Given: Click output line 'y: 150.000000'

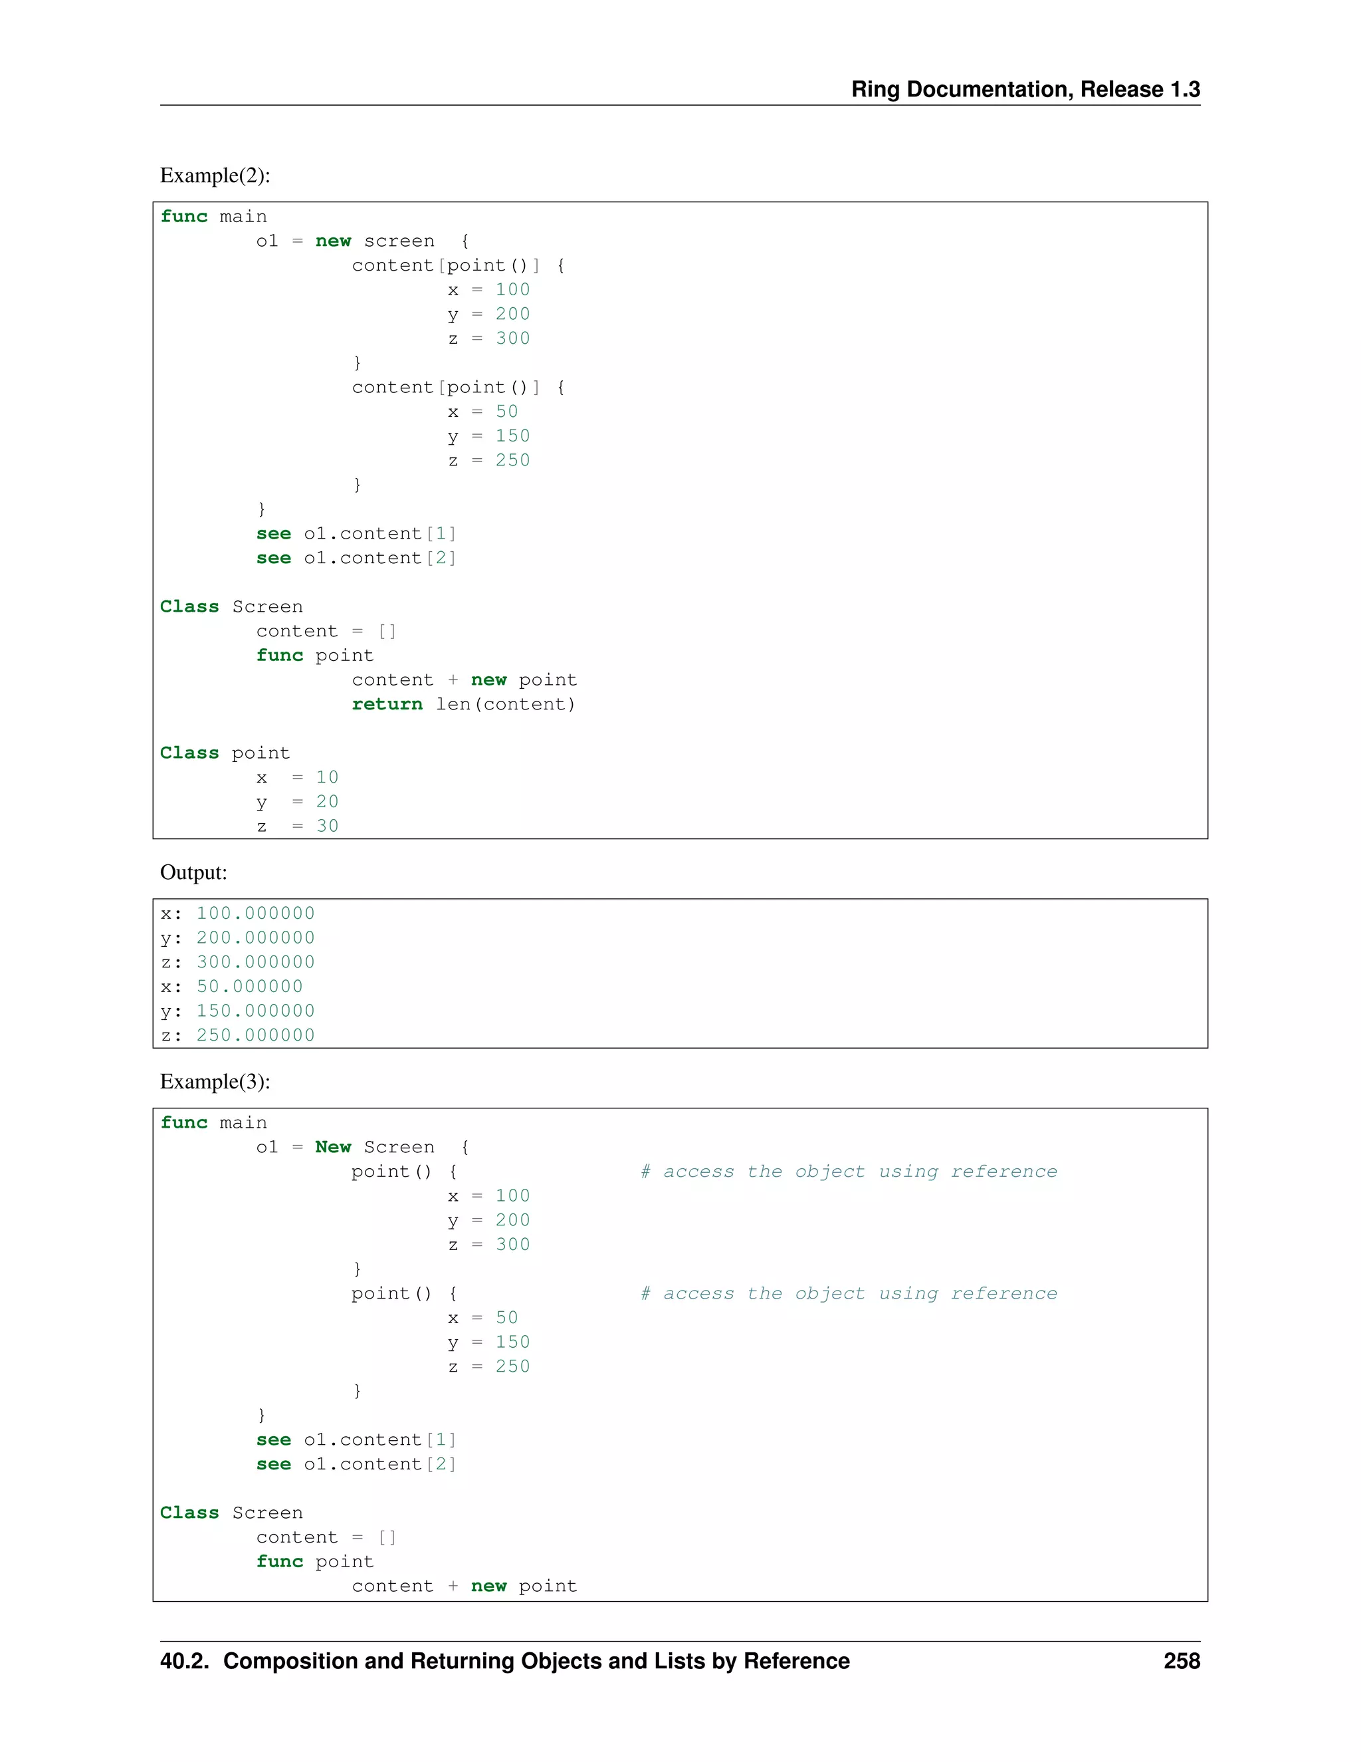Looking at the screenshot, I should pyautogui.click(x=238, y=1011).
